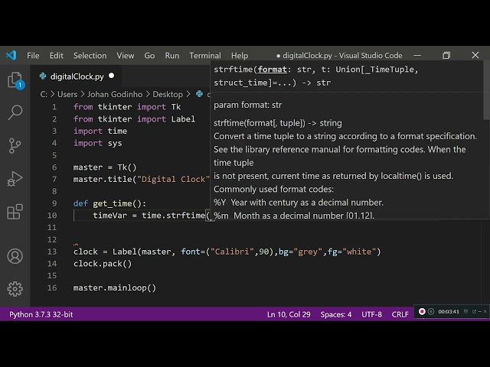490x367 pixels.
Task: Open the Help menu
Action: (240, 56)
